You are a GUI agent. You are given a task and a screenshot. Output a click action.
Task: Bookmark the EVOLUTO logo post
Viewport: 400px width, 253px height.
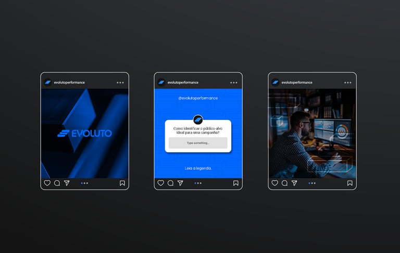tap(122, 183)
